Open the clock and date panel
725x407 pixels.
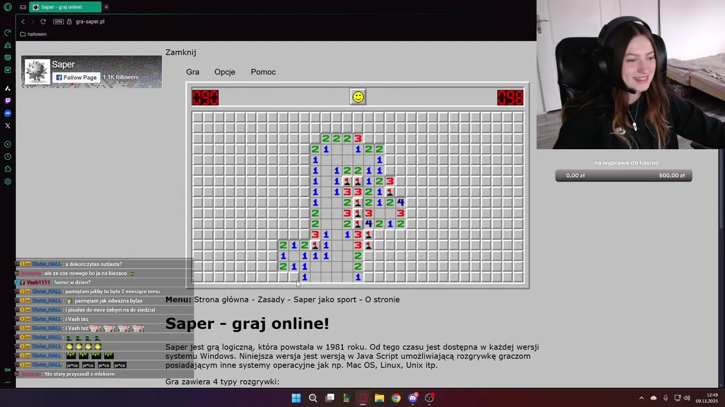[707, 398]
